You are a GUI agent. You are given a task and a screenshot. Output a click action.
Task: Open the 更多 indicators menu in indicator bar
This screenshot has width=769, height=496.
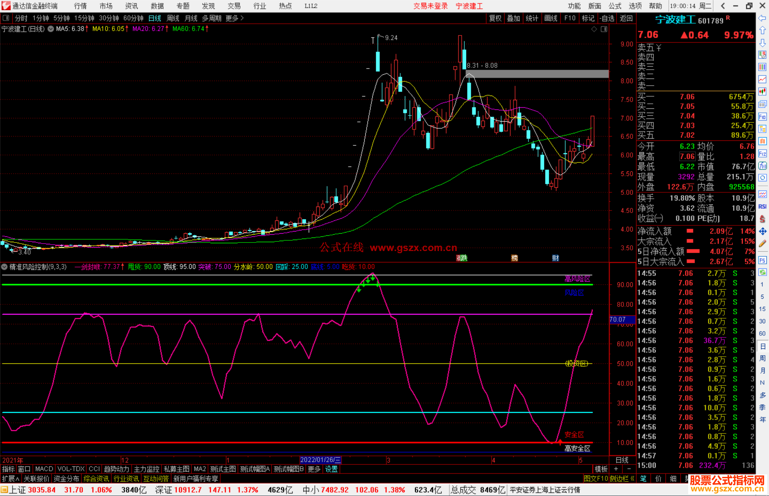point(314,469)
